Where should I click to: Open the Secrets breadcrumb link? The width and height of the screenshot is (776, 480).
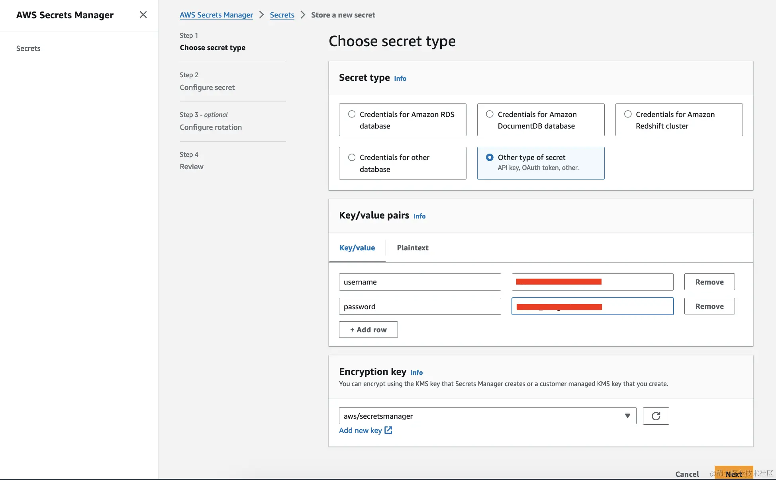pos(282,15)
